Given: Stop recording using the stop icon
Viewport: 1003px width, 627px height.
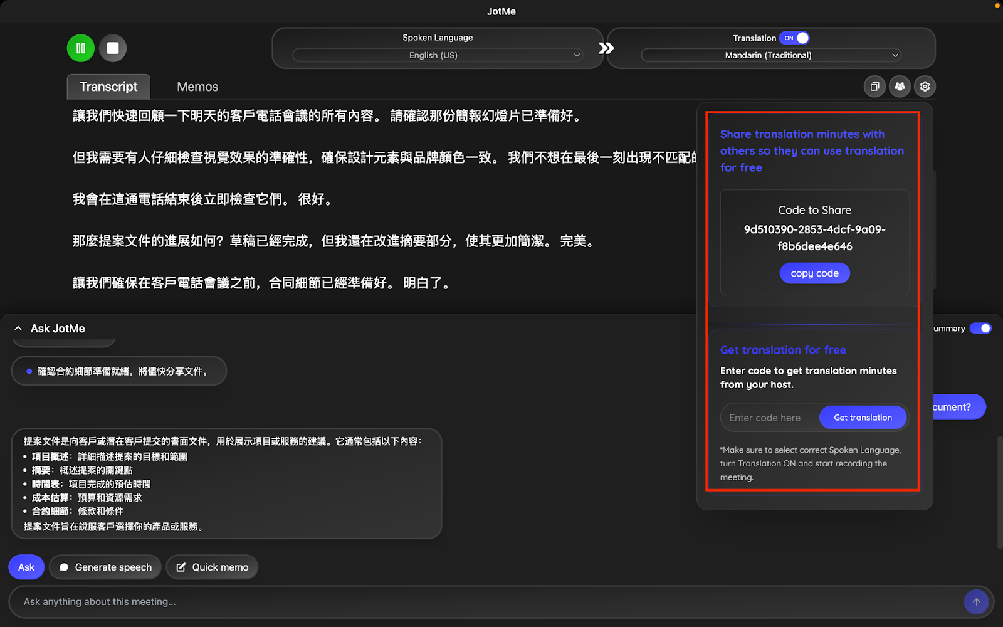Looking at the screenshot, I should point(113,48).
